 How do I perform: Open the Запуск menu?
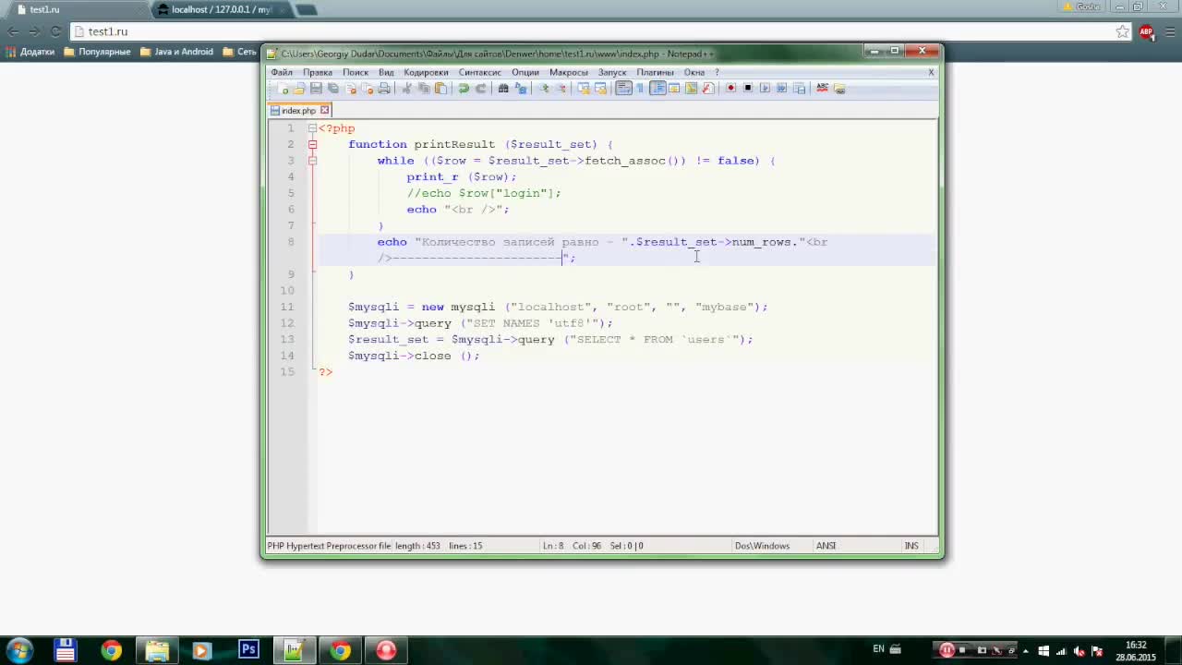pos(612,72)
